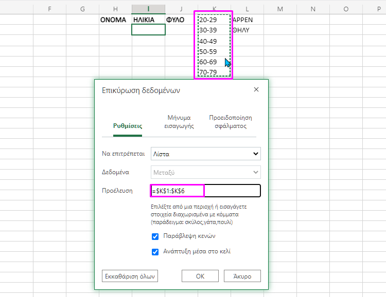
Task: Cancel with the Άκυρο button
Action: coord(242,276)
